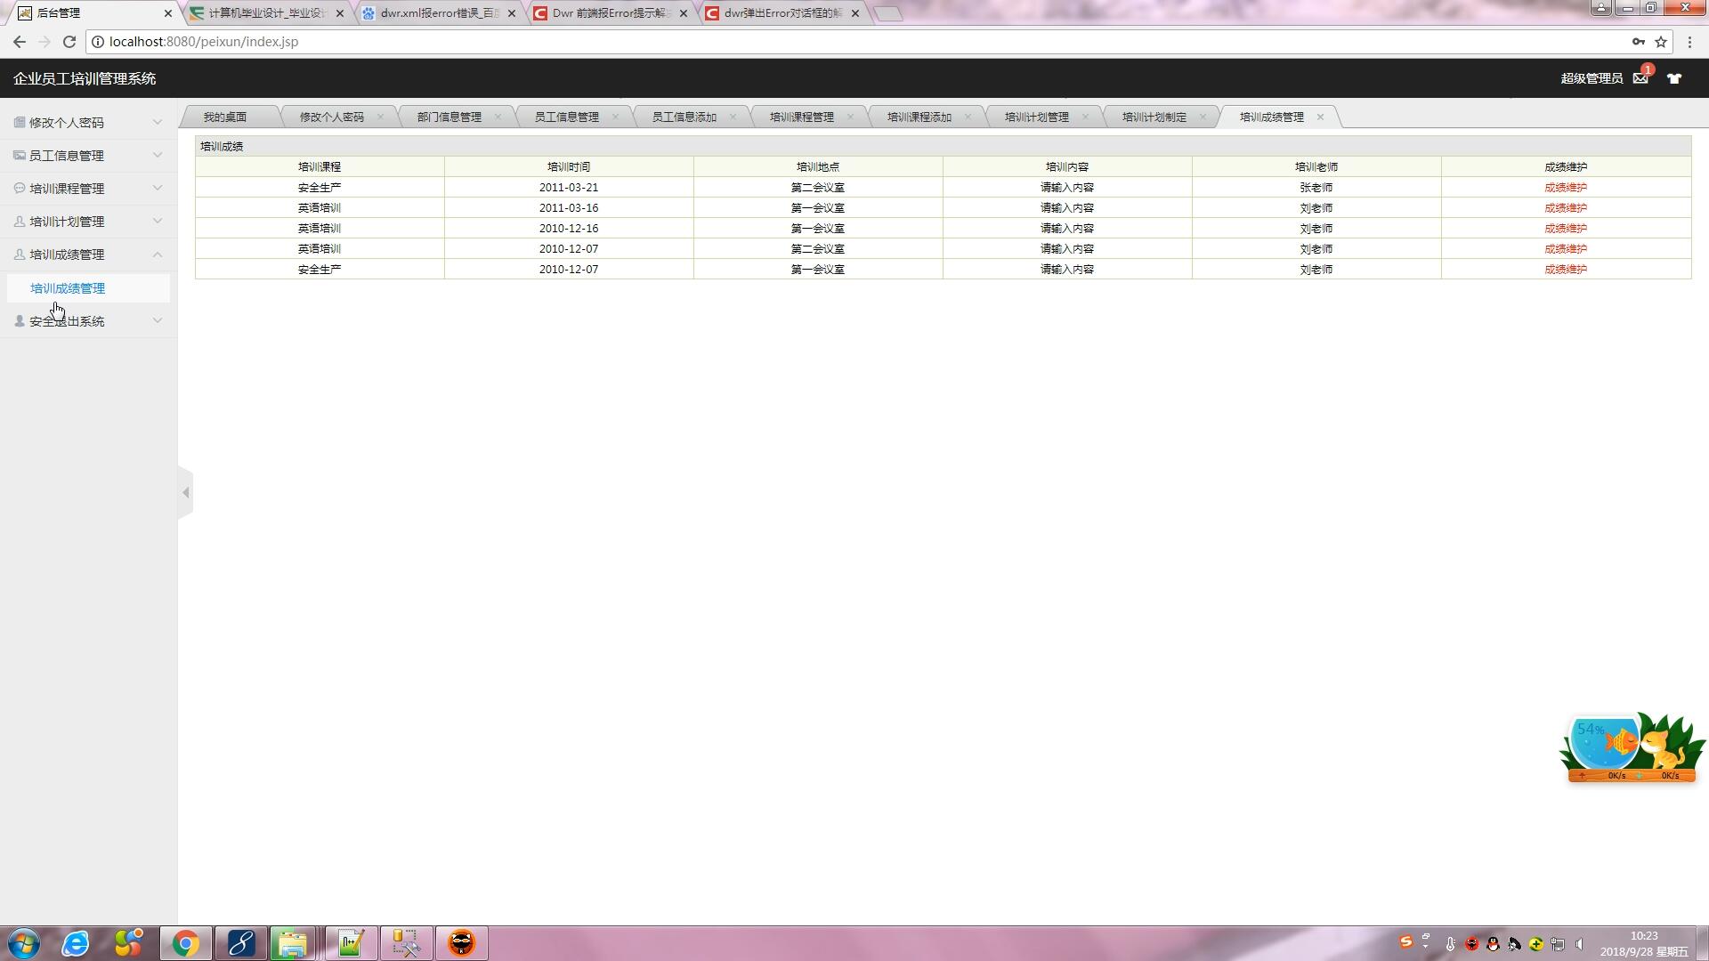Viewport: 1709px width, 961px height.
Task: Click the site info icon in address bar
Action: 98,42
